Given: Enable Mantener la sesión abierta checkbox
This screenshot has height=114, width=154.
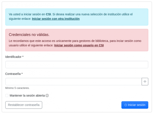Looking at the screenshot, I should pos(7,96).
